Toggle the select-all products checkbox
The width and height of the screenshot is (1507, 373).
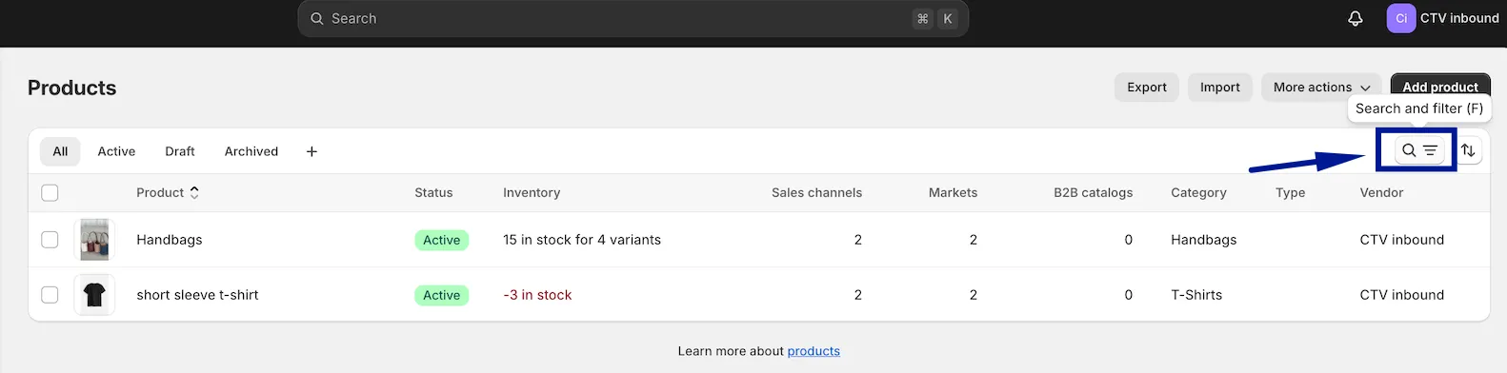(x=50, y=192)
